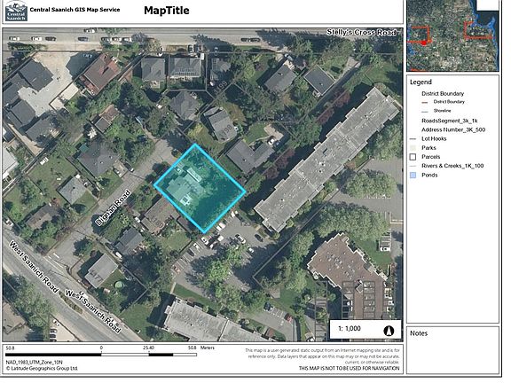Viewport: 511px width, 383px height.
Task: Click the Legend heading
Action: coord(421,82)
